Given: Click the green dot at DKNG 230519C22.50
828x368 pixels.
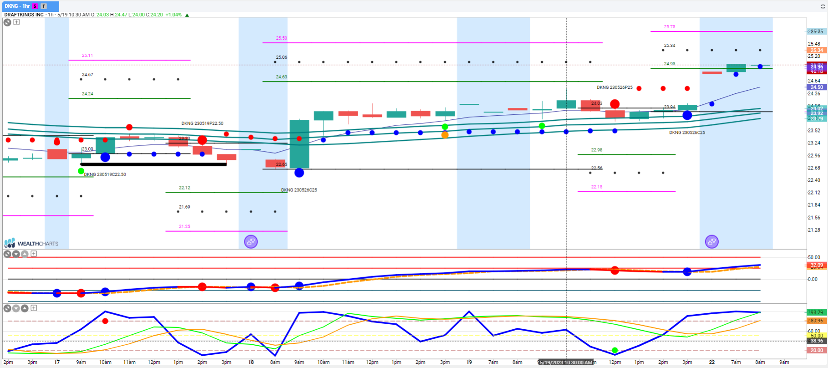Looking at the screenshot, I should [x=81, y=171].
